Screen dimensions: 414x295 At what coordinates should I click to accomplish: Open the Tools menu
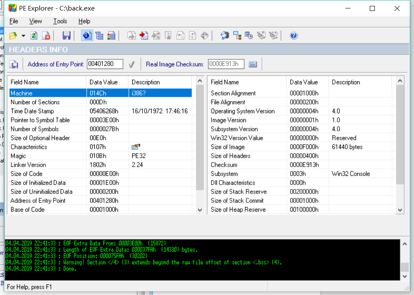tap(60, 21)
